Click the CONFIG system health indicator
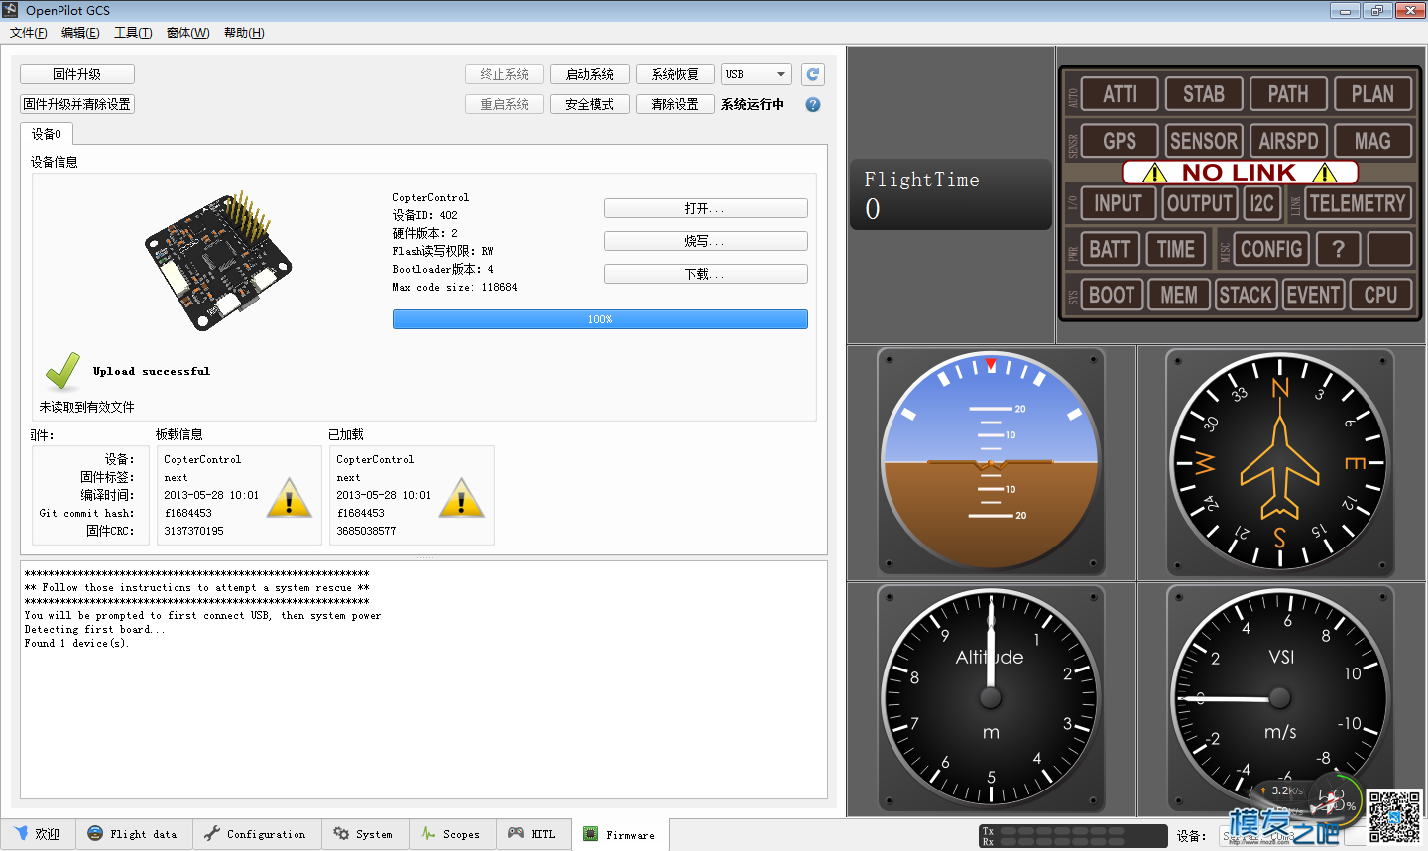Viewport: 1428px width, 851px height. [x=1271, y=249]
